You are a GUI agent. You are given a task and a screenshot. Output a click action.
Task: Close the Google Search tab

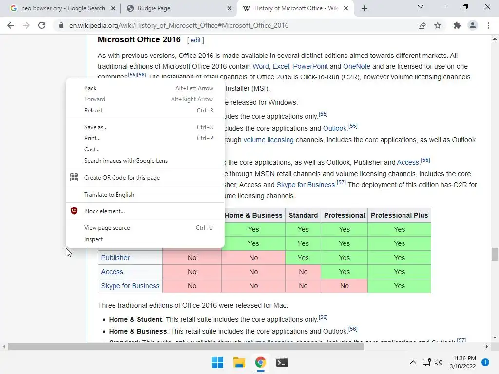[113, 8]
